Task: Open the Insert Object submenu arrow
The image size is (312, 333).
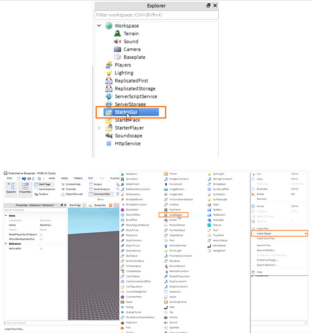Action: click(306, 233)
